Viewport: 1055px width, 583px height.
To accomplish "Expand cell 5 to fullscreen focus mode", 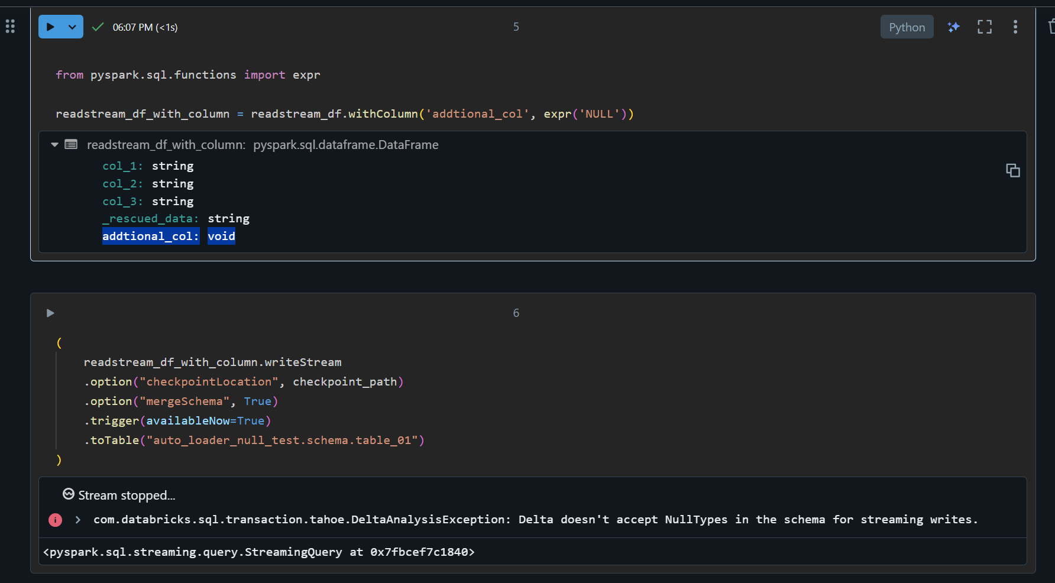I will tap(985, 27).
